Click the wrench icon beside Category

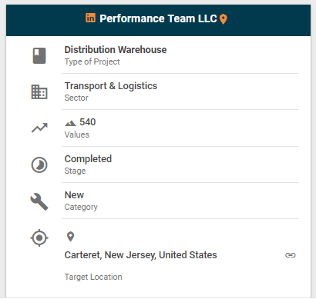click(x=39, y=201)
